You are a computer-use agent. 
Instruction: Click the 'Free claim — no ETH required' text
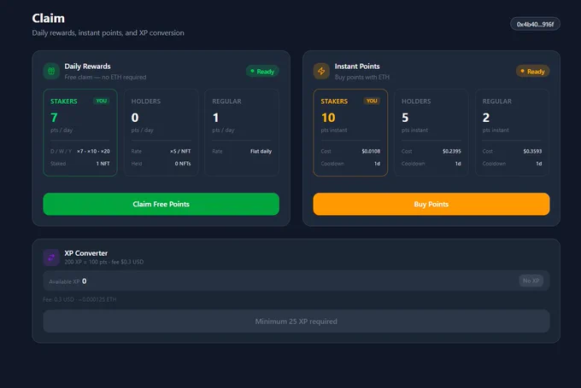tap(105, 77)
